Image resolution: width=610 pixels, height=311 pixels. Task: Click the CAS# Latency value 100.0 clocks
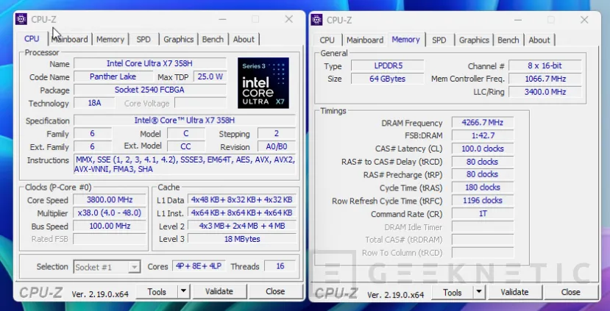pyautogui.click(x=483, y=149)
